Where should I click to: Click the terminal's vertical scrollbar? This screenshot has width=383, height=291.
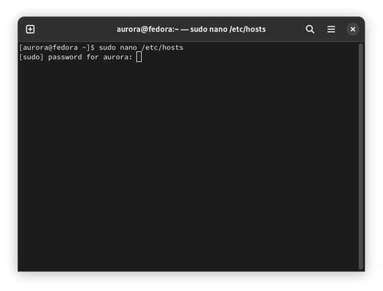(361, 156)
